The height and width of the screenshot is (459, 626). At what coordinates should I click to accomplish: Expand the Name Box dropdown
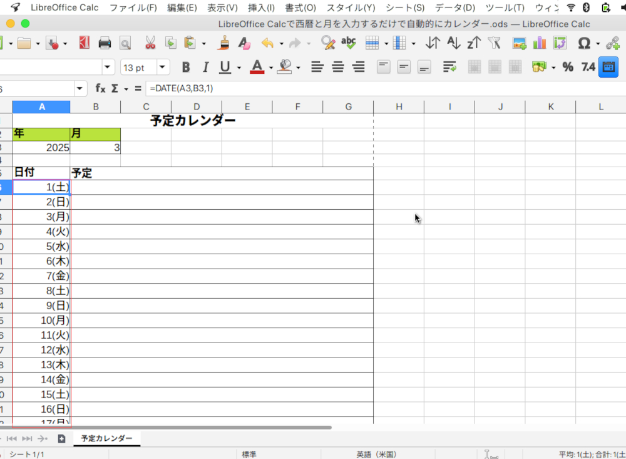coord(80,88)
